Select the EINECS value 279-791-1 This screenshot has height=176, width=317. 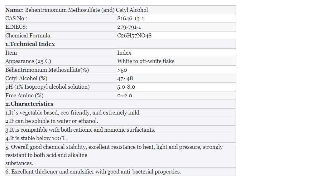[x=129, y=27]
